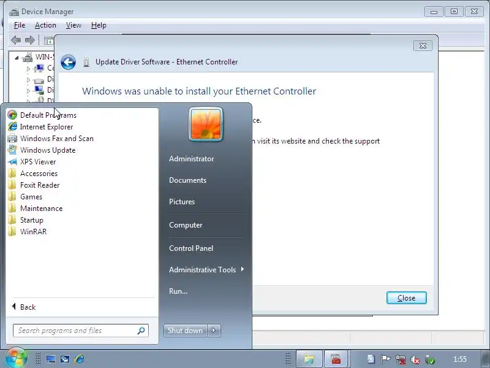Open Default Programs from Start menu
490x368 pixels.
(48, 115)
